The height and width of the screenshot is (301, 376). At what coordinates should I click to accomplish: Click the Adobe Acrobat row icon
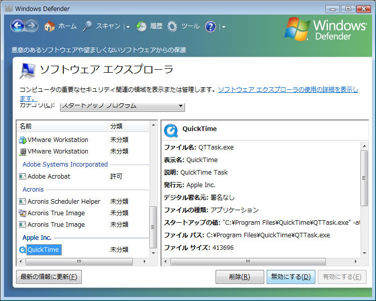tap(22, 177)
